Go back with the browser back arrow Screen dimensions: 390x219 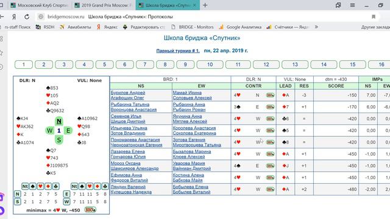tap(2, 16)
